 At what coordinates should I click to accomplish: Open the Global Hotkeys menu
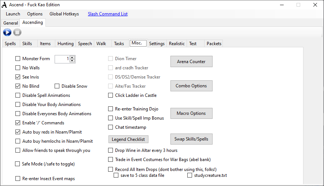(x=64, y=14)
